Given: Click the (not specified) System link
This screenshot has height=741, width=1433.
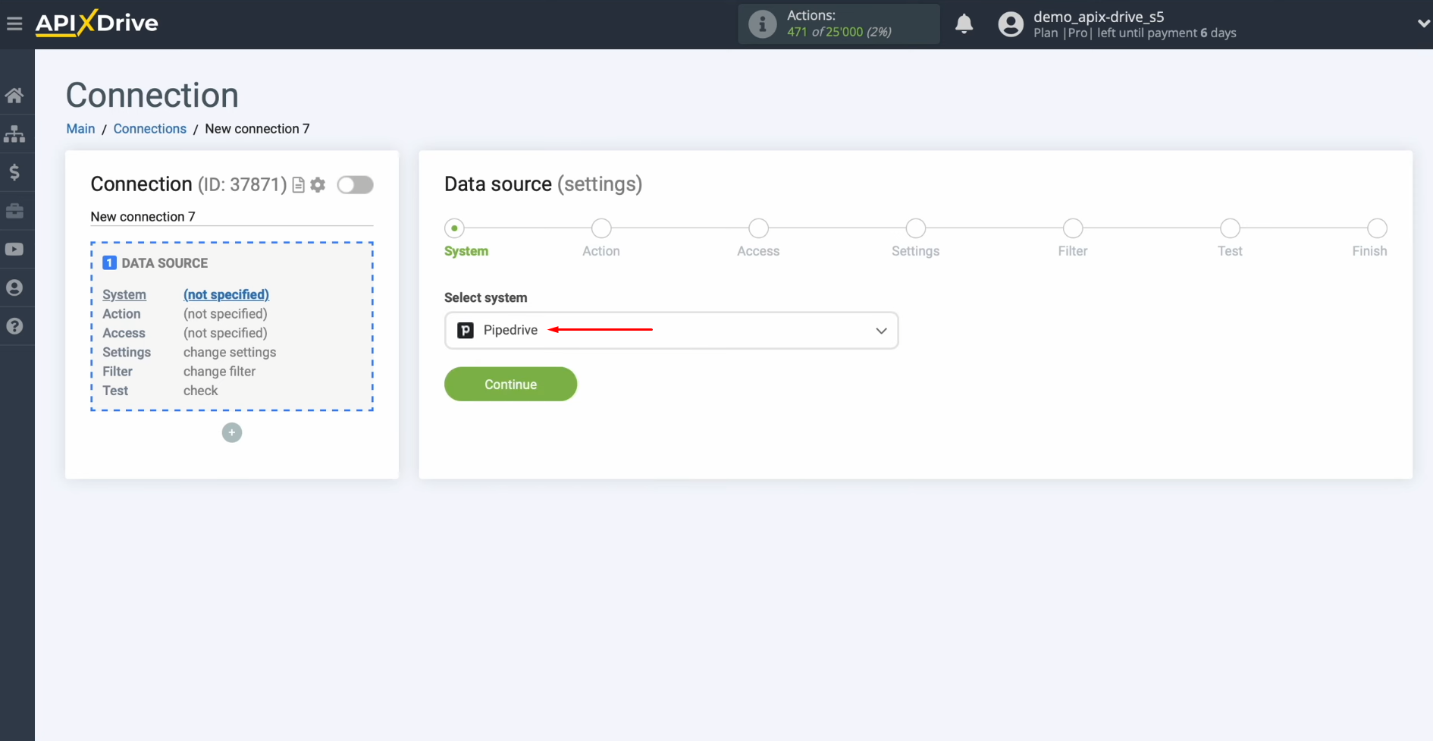Looking at the screenshot, I should coord(225,294).
